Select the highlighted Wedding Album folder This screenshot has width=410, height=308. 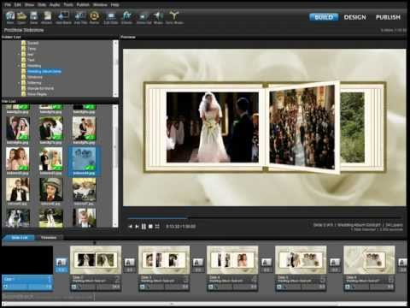(44, 72)
